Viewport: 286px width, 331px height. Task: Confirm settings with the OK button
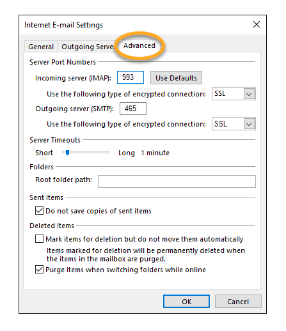186,302
